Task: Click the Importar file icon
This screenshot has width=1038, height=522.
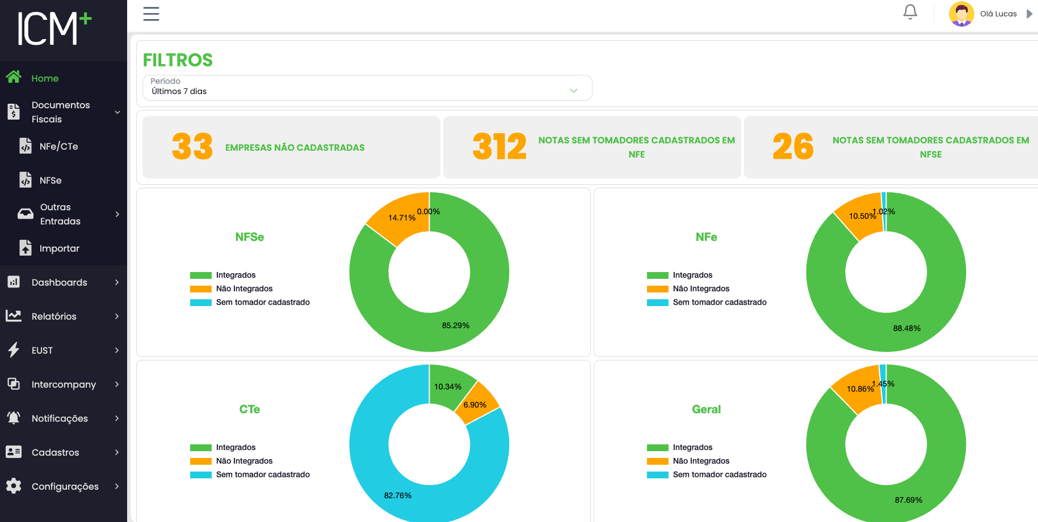Action: [x=25, y=248]
